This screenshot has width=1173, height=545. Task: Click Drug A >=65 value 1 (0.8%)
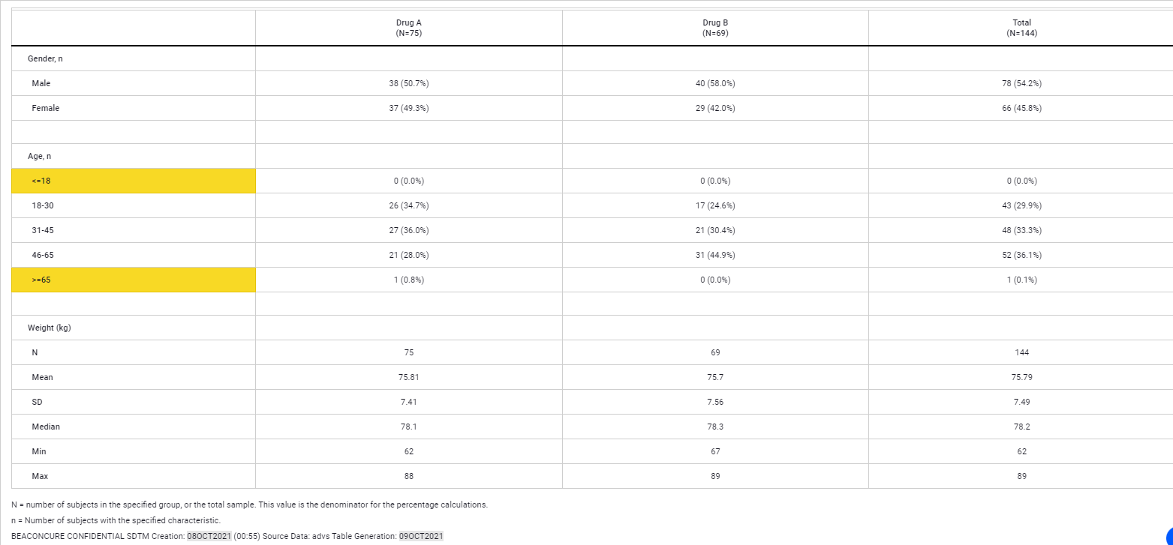pos(408,280)
